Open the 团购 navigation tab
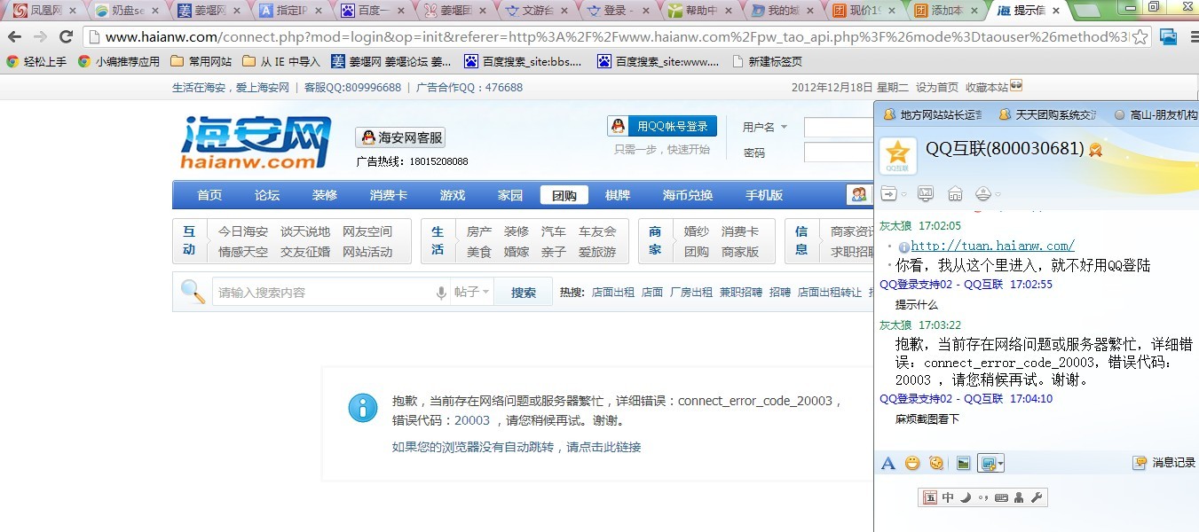Screen dimensions: 1199x532 tap(564, 195)
